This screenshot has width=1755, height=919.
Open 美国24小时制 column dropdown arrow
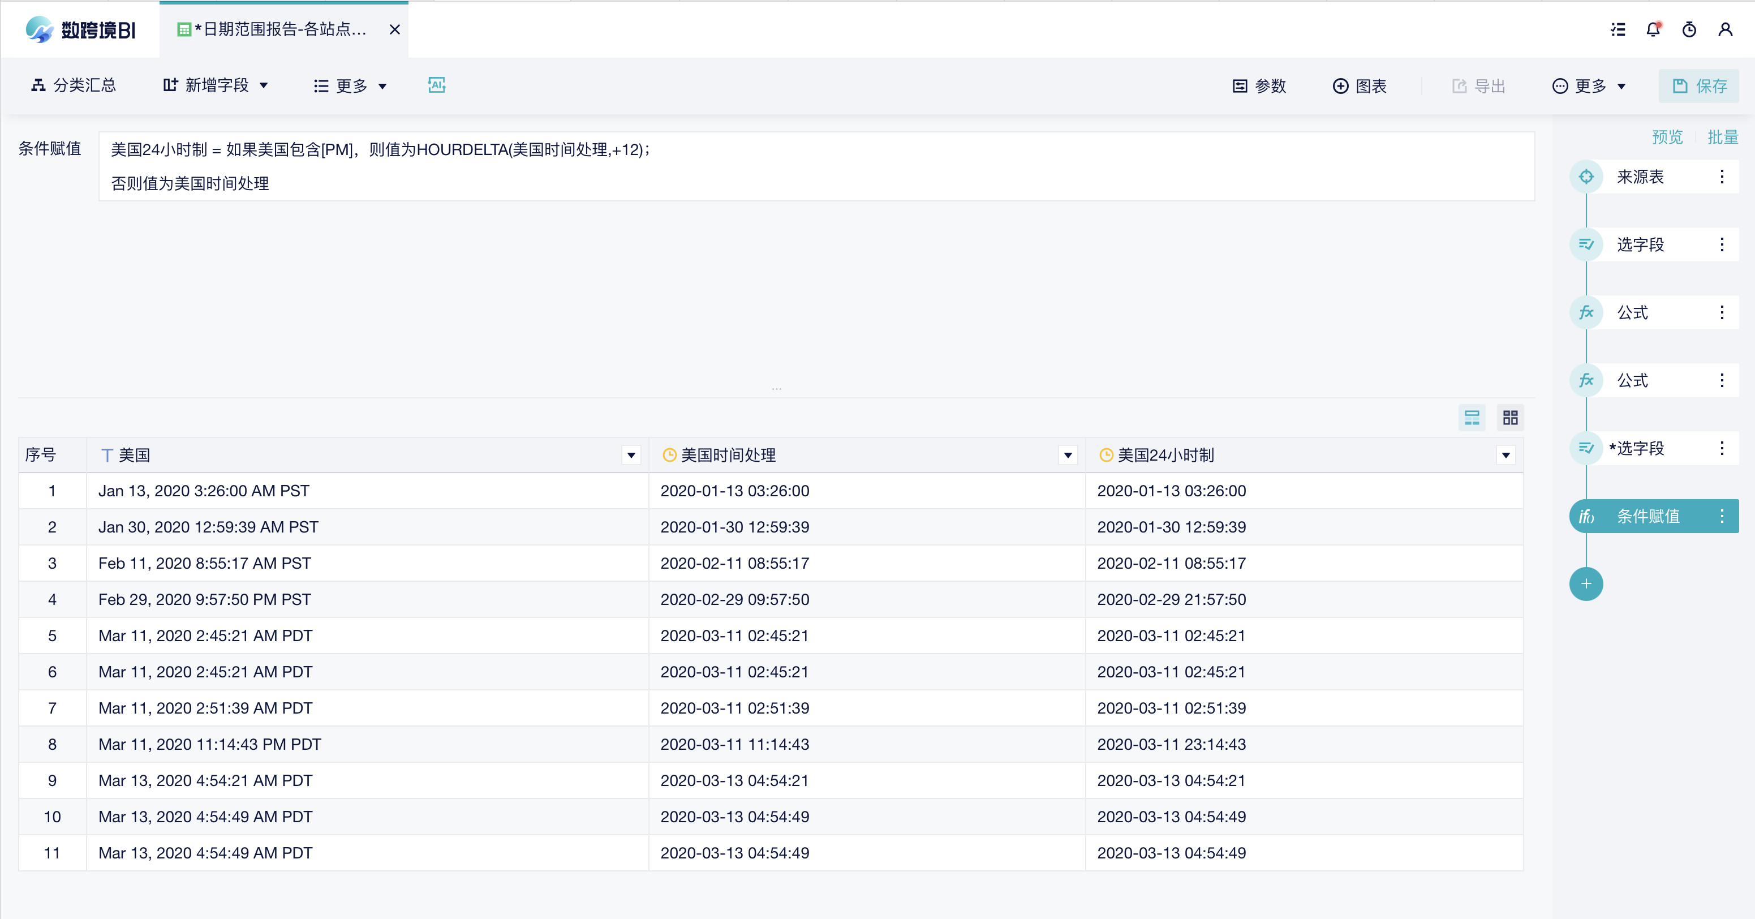point(1505,455)
